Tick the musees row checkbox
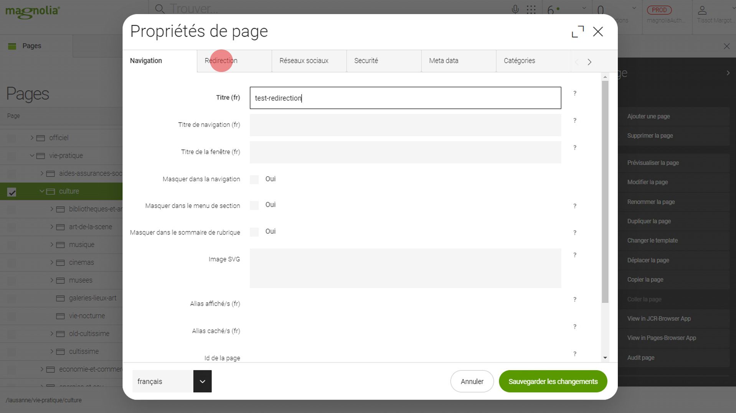The image size is (736, 413). 12,281
